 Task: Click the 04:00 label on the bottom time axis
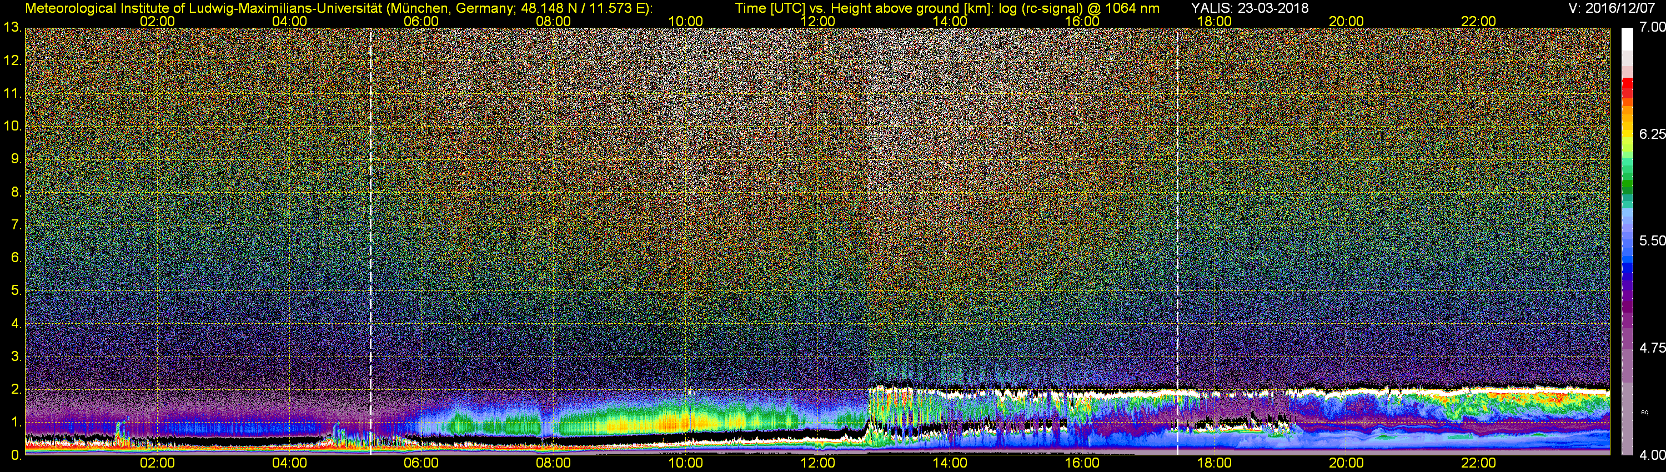pos(289,463)
